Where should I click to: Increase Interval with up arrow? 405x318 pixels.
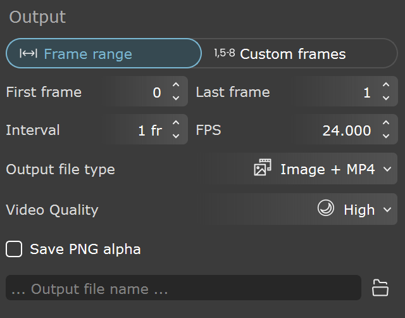[176, 123]
